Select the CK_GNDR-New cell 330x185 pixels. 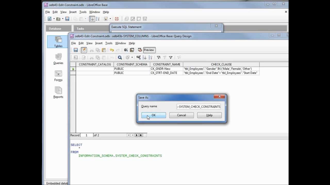point(167,69)
